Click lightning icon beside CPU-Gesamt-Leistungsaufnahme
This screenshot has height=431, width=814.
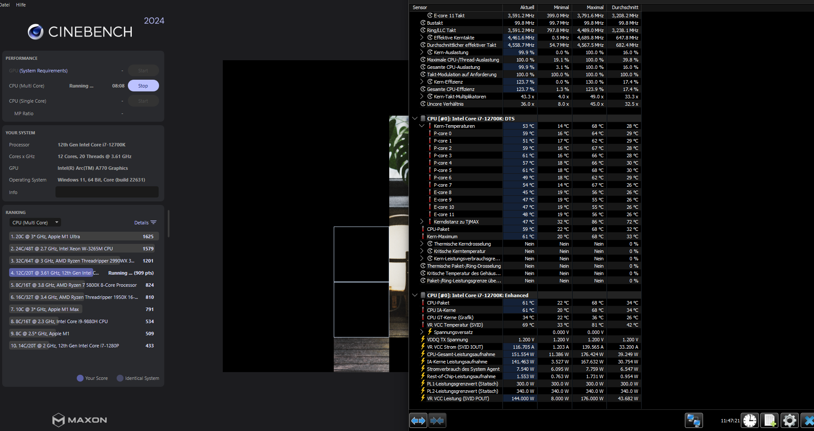coord(423,354)
